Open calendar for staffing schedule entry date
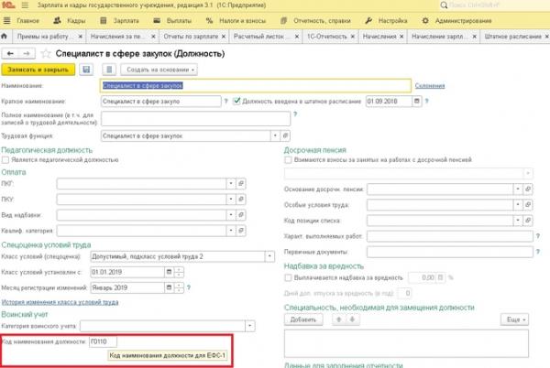The width and height of the screenshot is (550, 368). (416, 102)
